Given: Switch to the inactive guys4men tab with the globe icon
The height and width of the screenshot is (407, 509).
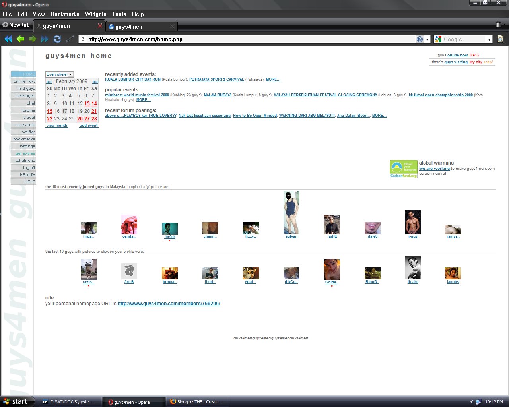Looking at the screenshot, I should (x=142, y=27).
